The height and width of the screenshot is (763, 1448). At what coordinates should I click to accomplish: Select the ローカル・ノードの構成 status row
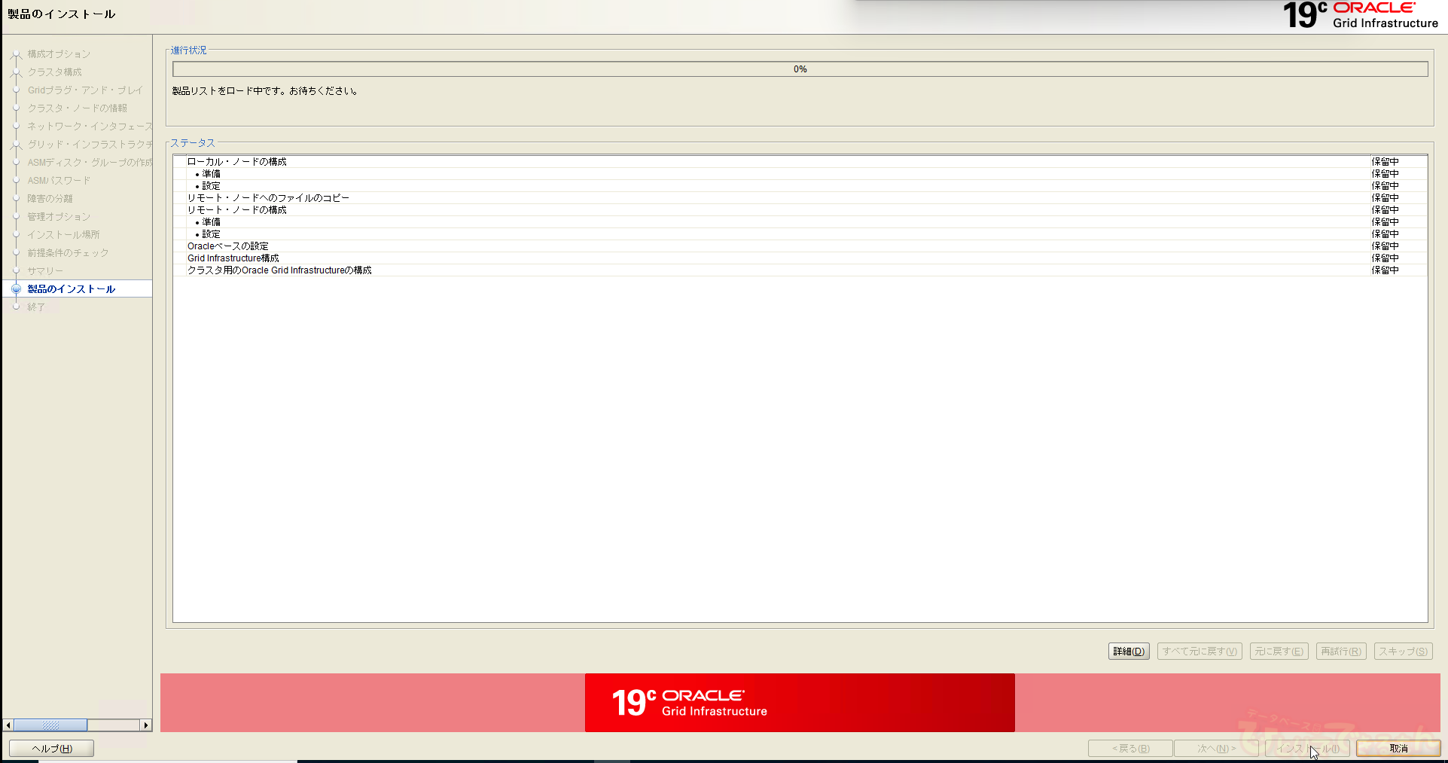tap(237, 162)
